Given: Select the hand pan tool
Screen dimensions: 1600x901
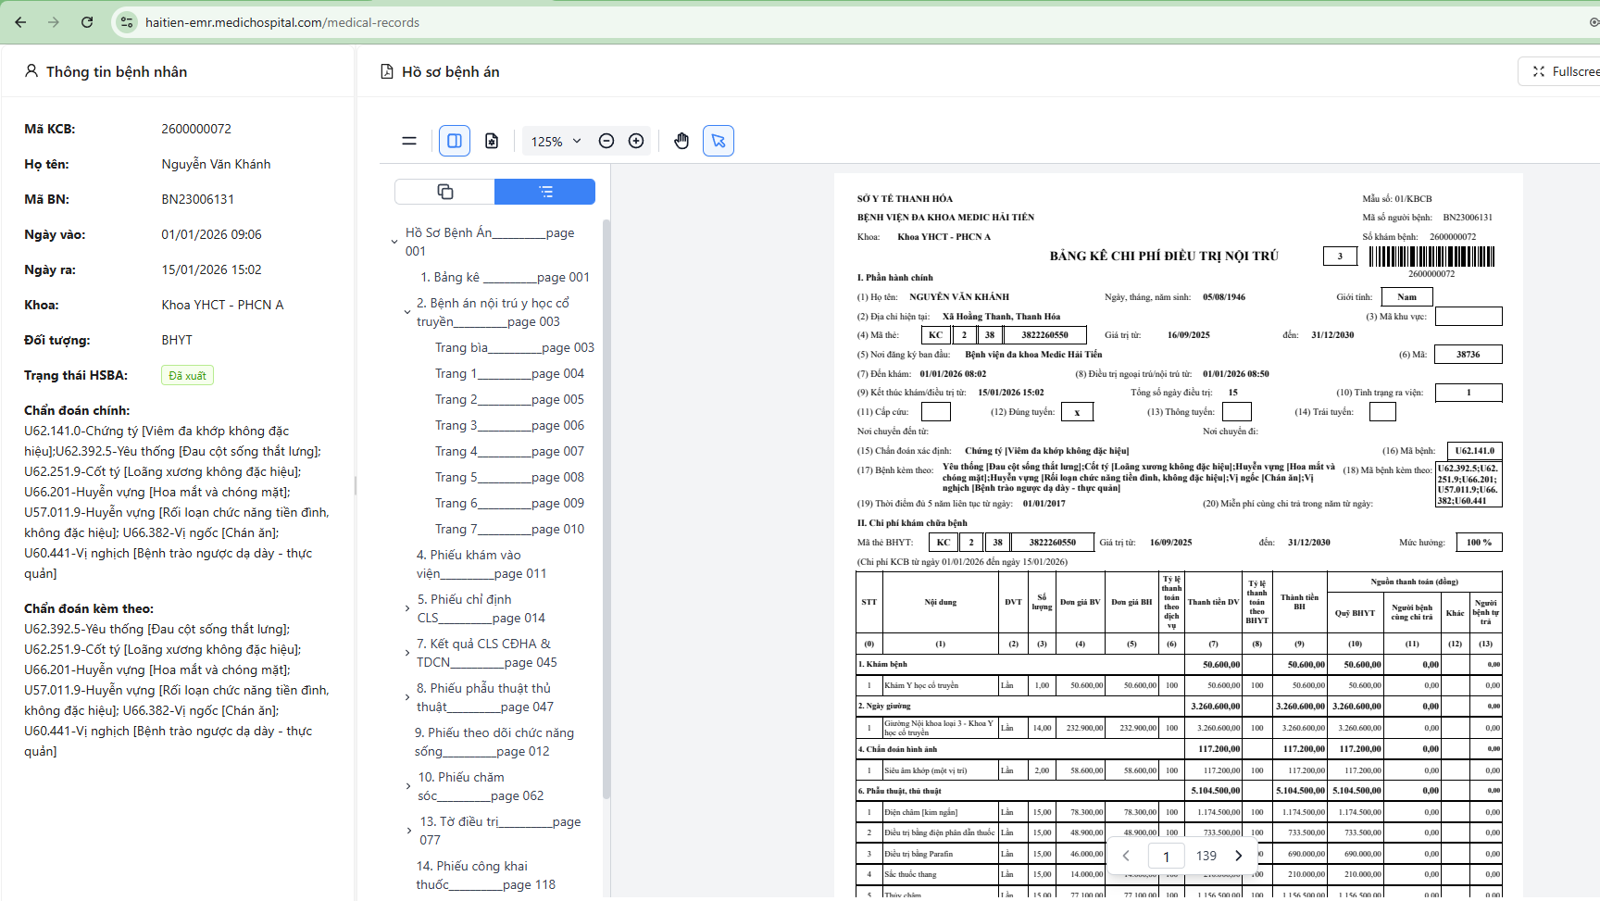Looking at the screenshot, I should coord(681,141).
